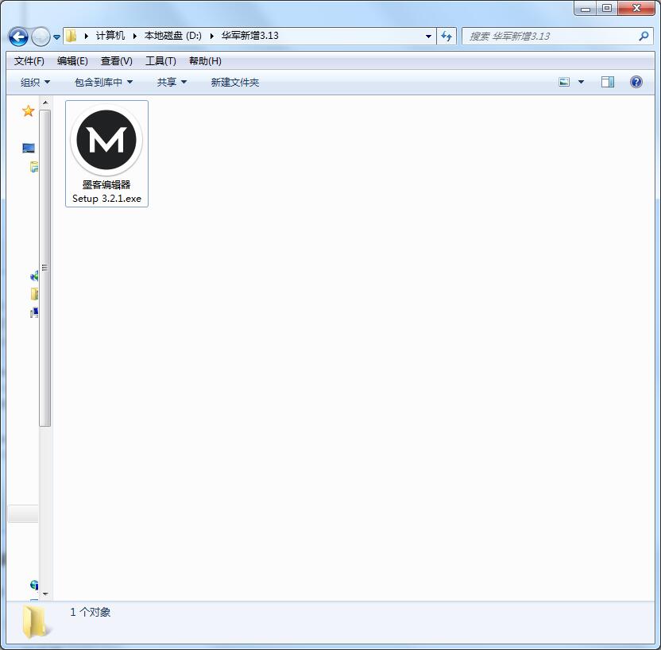Click the navigation pane scrollbar thumb

(45, 268)
